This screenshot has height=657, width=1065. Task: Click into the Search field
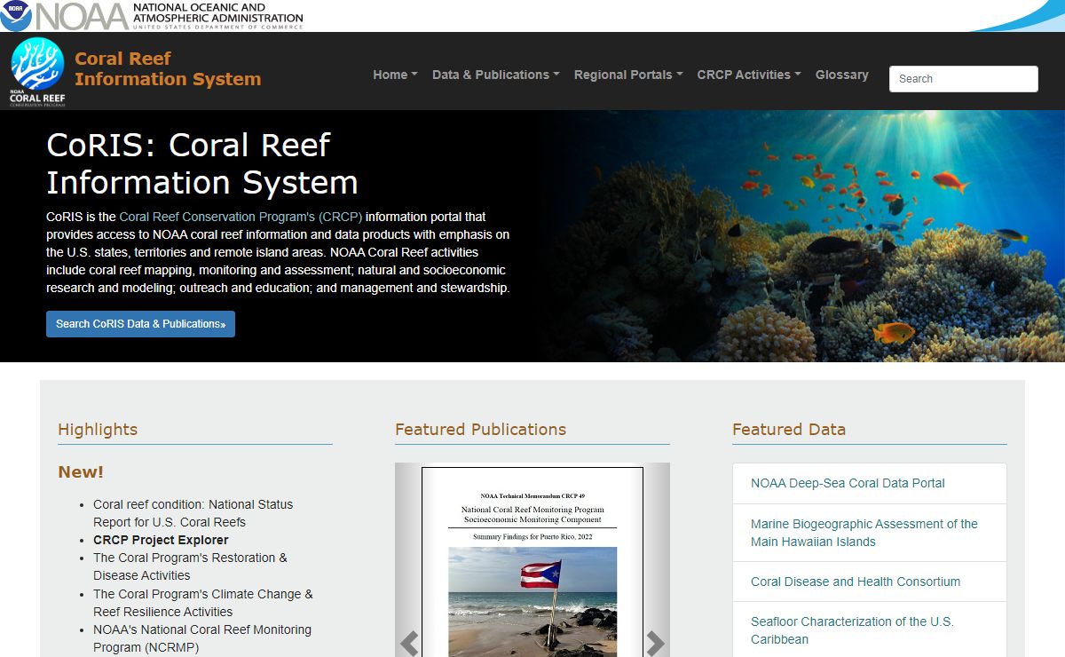[963, 78]
